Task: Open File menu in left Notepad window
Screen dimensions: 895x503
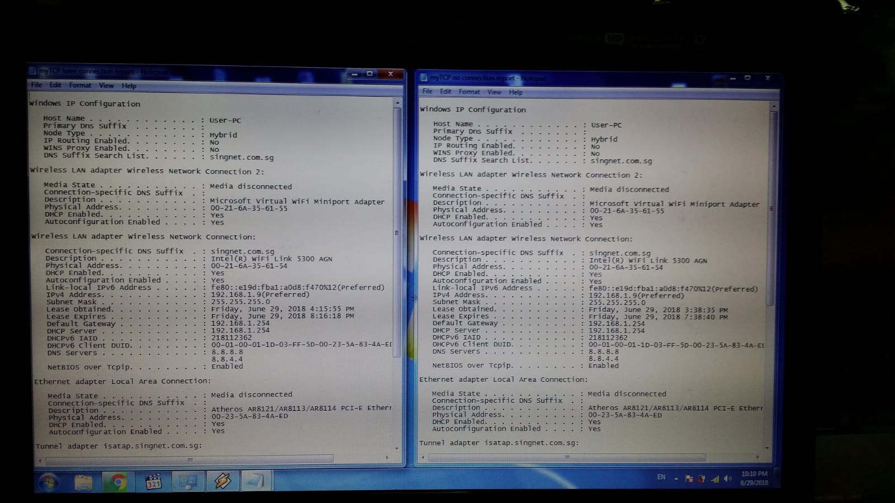Action: point(36,85)
